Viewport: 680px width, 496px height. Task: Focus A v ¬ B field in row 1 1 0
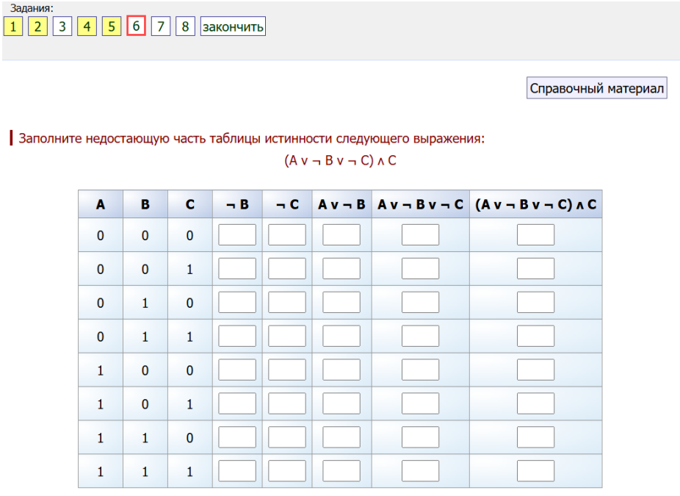341,438
